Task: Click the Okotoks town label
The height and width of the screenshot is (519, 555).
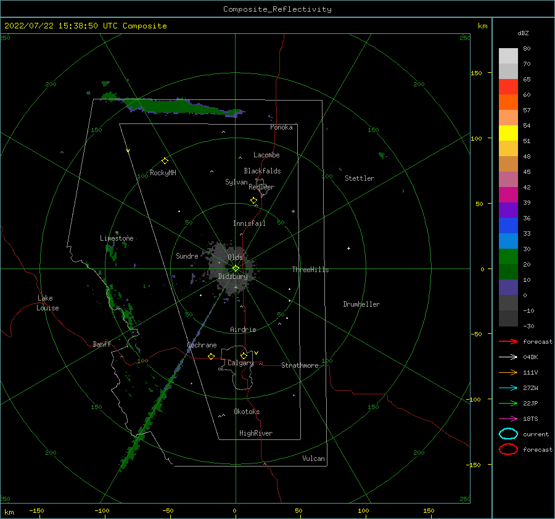Action: click(247, 412)
